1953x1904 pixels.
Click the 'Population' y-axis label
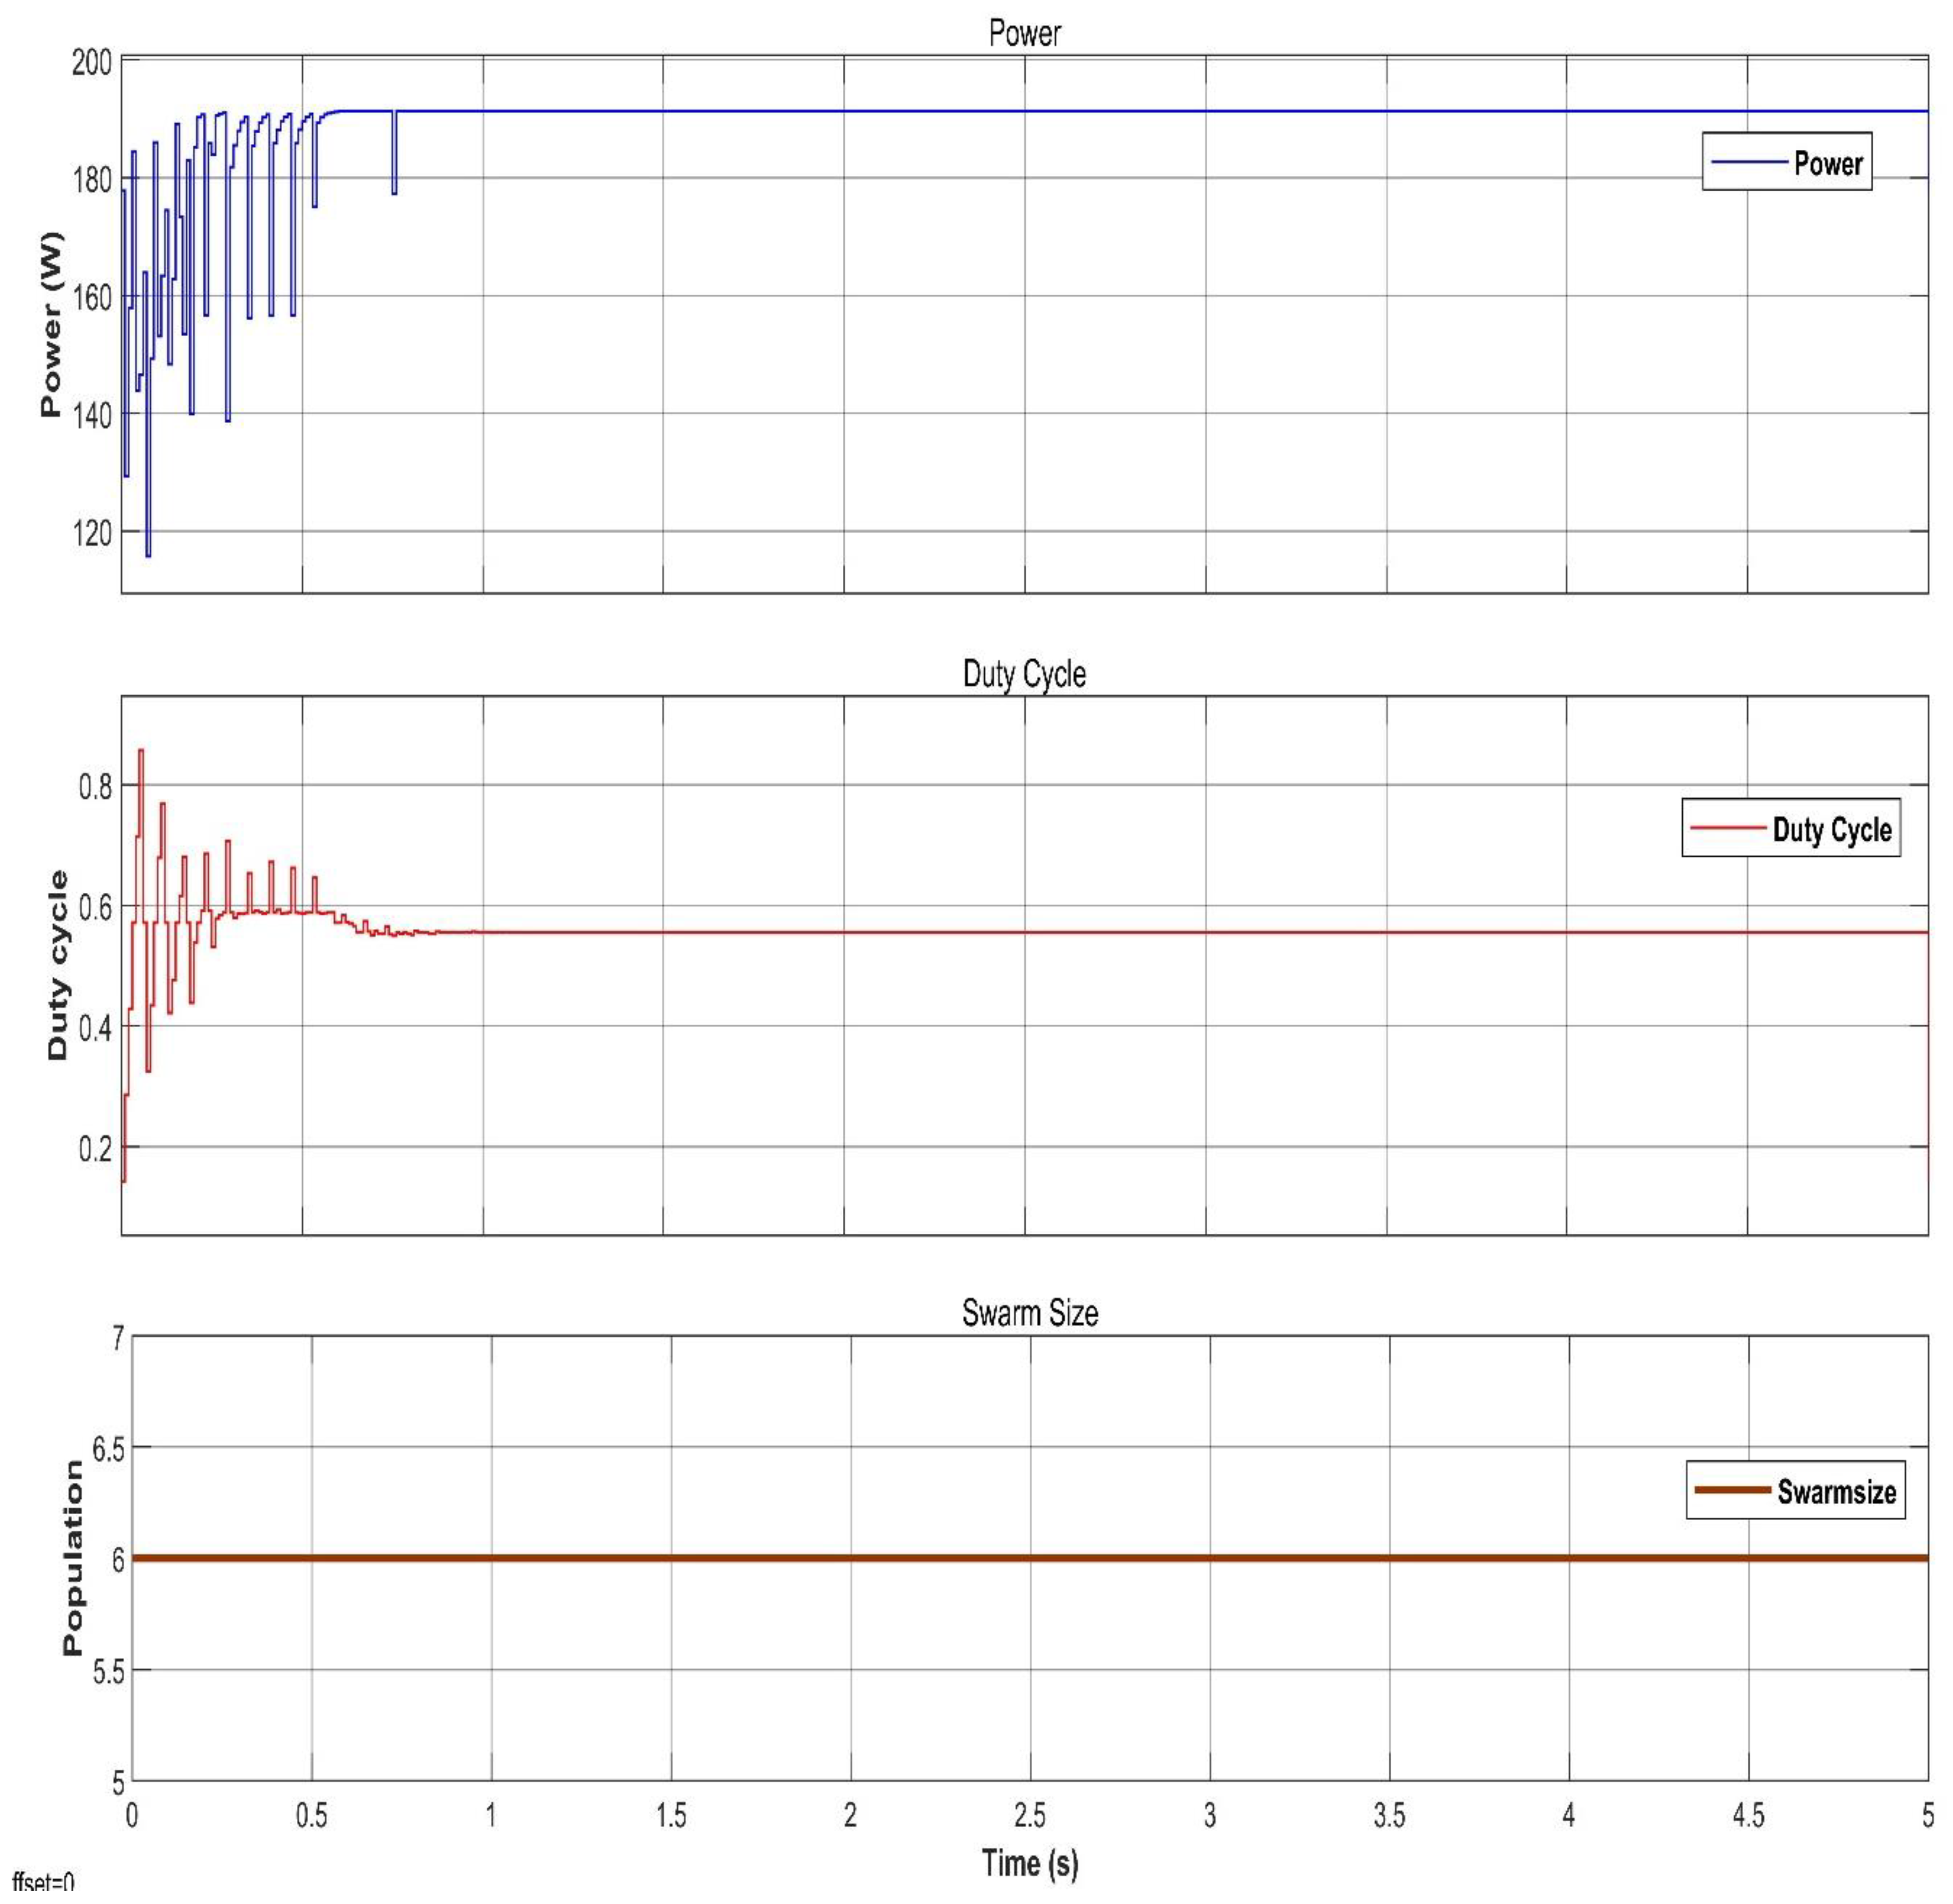coord(72,1557)
